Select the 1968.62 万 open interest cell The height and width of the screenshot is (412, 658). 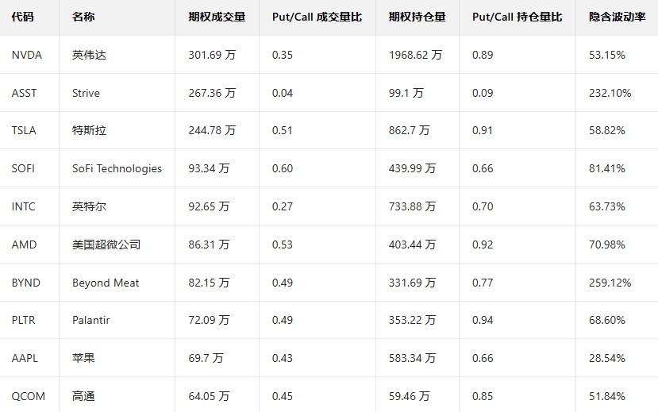[416, 55]
